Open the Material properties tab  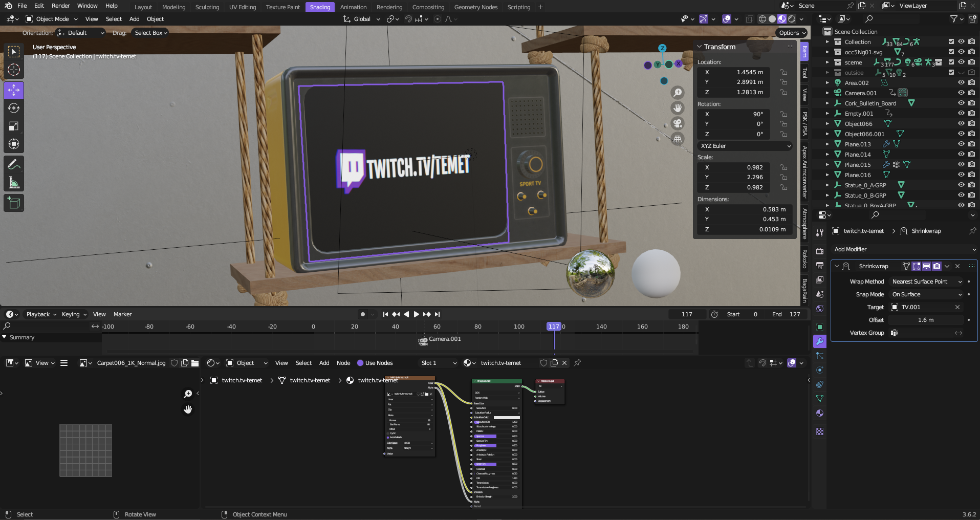820,413
